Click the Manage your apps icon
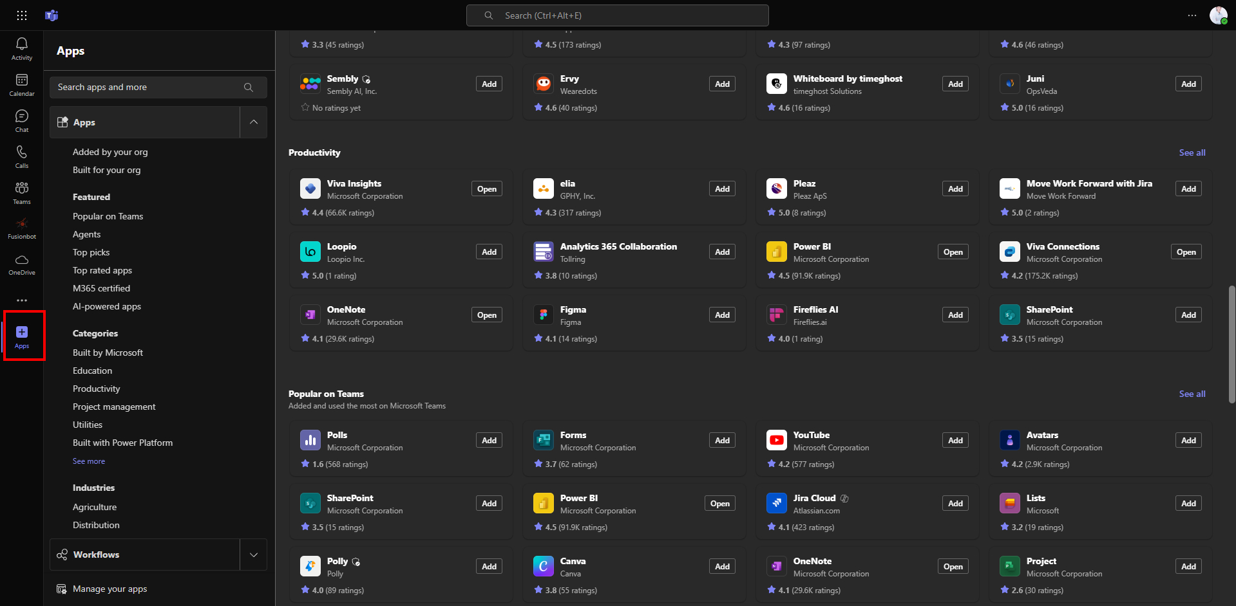 [x=62, y=589]
